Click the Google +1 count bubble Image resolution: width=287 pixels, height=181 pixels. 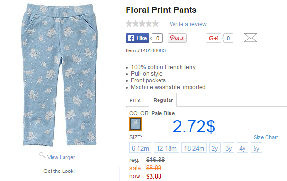[x=228, y=38]
